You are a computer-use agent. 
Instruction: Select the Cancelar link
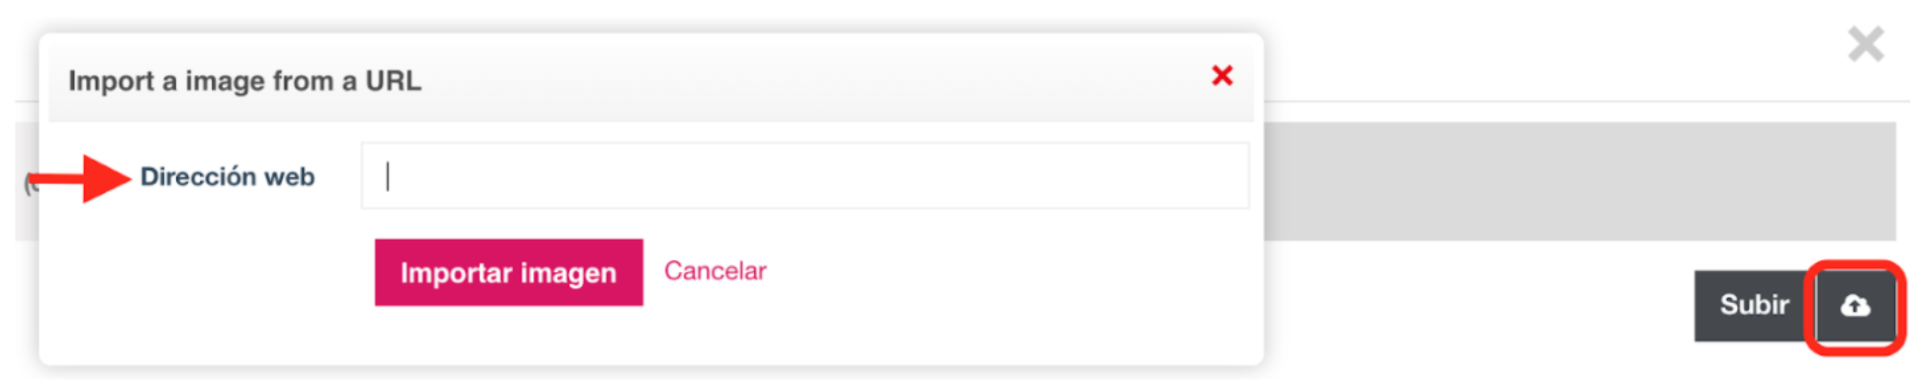pyautogui.click(x=715, y=271)
